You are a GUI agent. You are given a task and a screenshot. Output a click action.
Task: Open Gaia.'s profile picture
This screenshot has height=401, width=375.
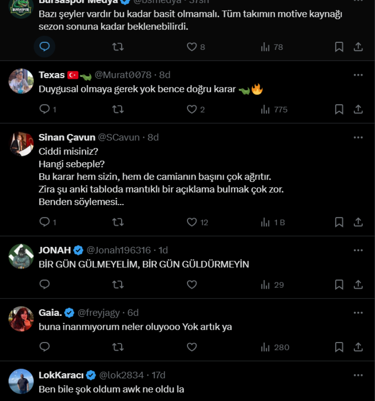point(21,319)
